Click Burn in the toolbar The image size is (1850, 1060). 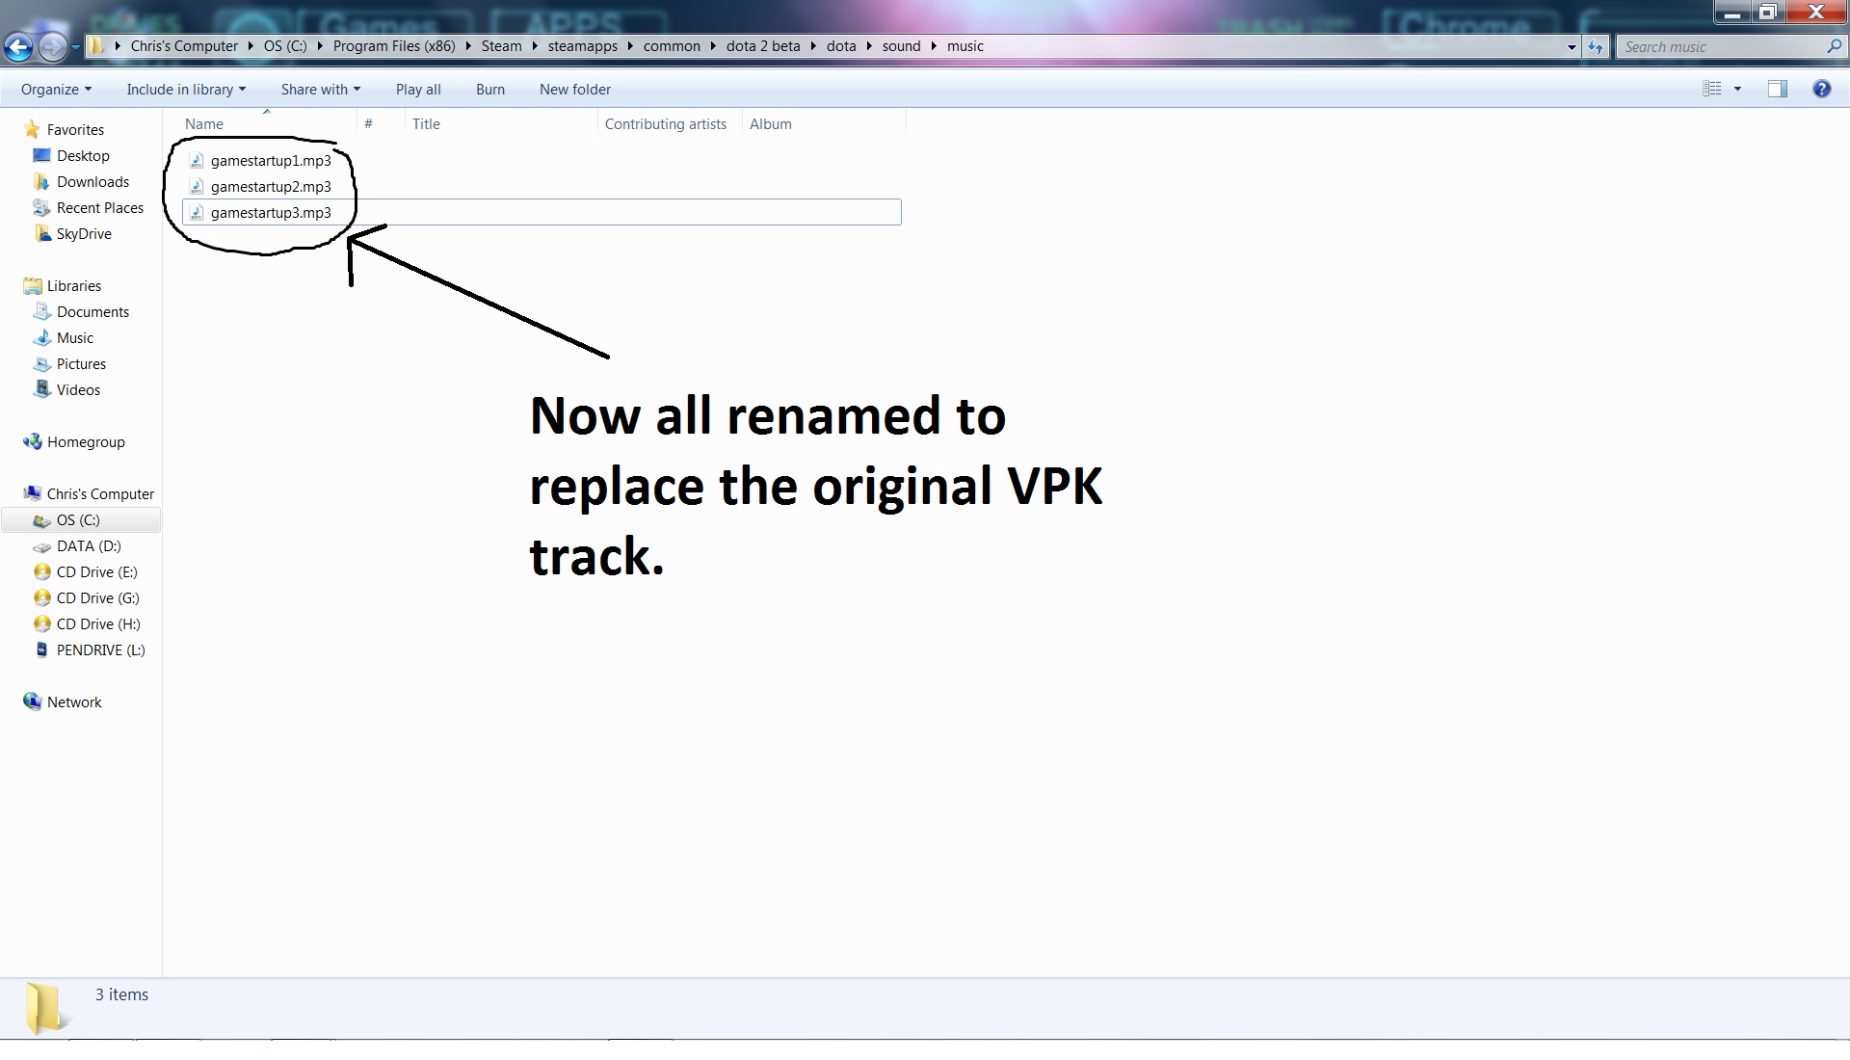[489, 90]
